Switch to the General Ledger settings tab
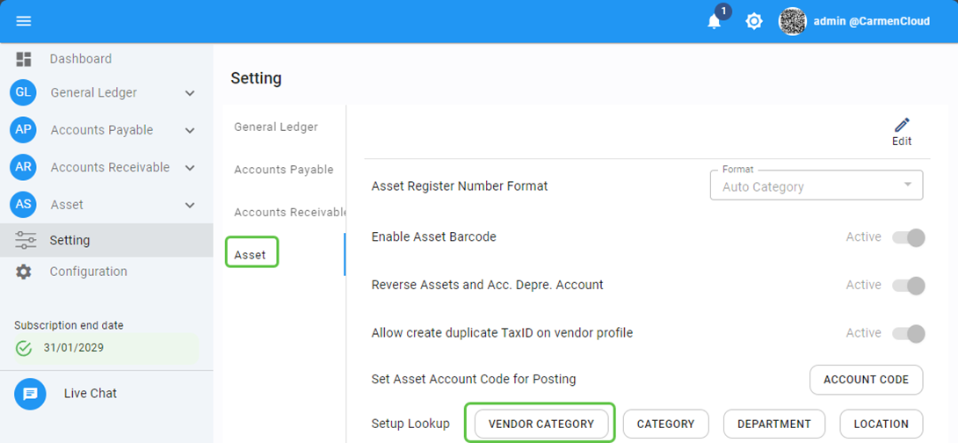Viewport: 958px width, 443px height. (276, 127)
